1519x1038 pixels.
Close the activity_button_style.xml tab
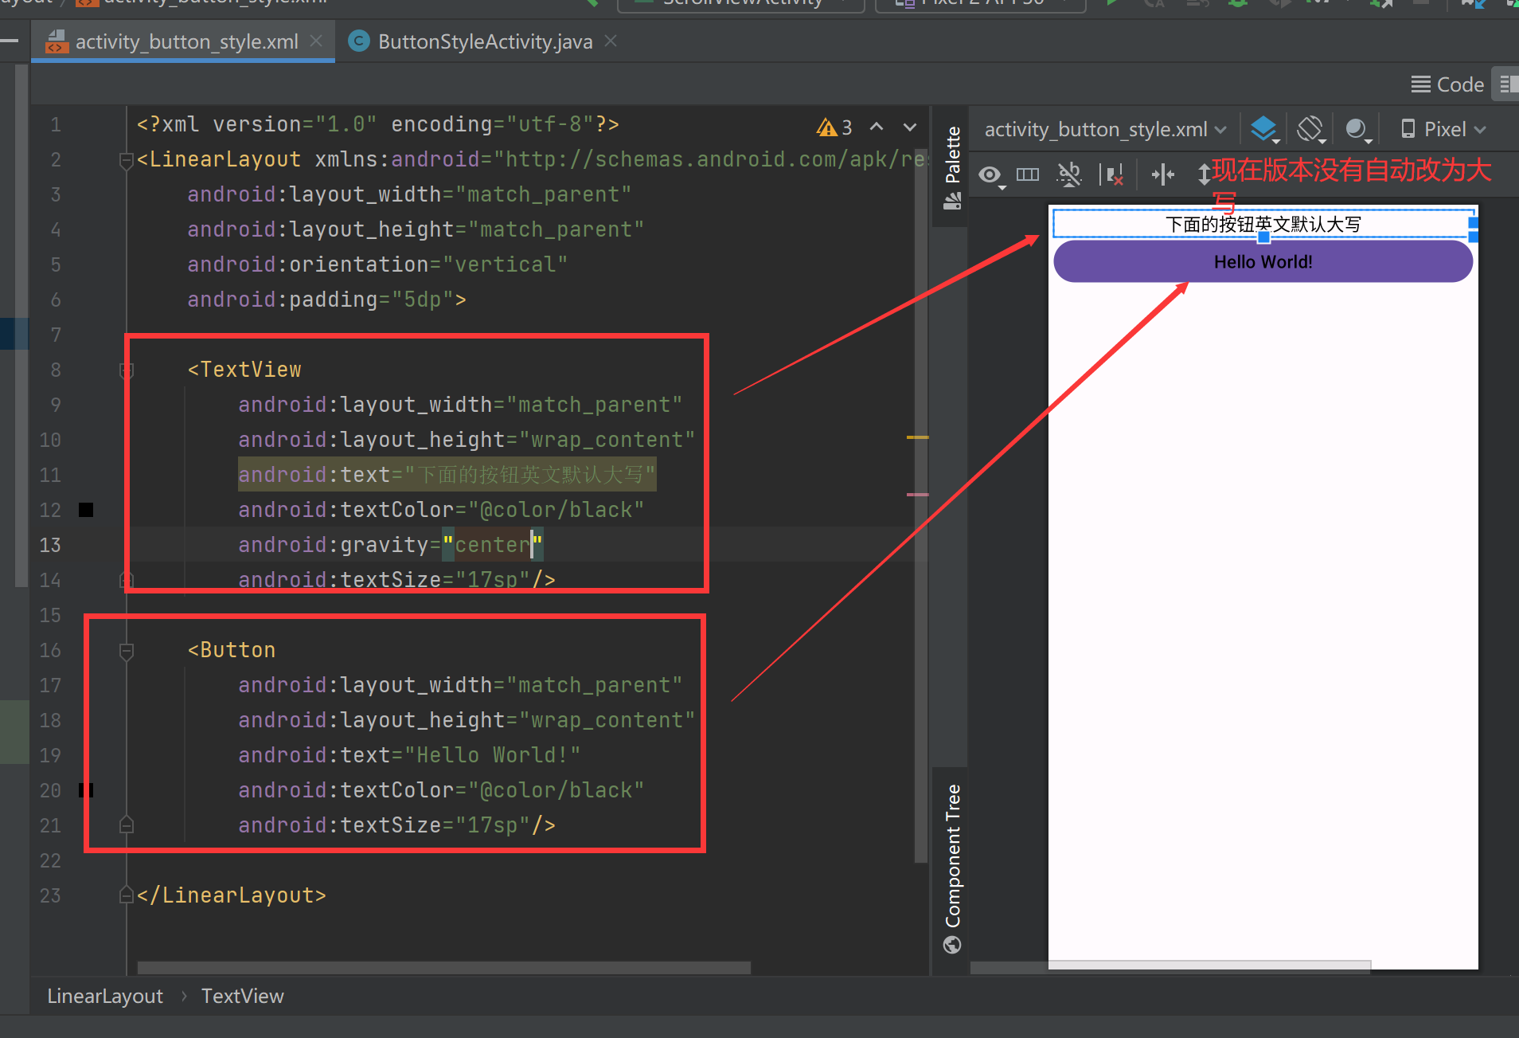pyautogui.click(x=316, y=41)
